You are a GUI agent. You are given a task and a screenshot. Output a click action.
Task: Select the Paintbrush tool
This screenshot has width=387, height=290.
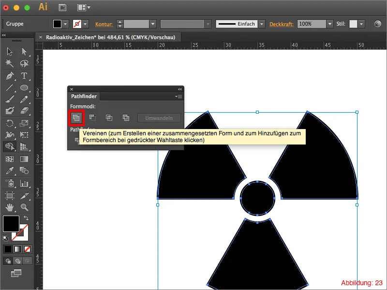click(x=10, y=100)
